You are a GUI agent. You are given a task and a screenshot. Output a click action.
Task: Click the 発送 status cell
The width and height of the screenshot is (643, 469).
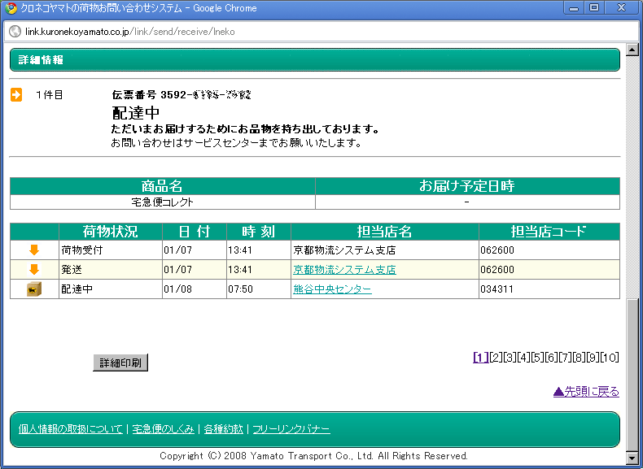tap(111, 270)
